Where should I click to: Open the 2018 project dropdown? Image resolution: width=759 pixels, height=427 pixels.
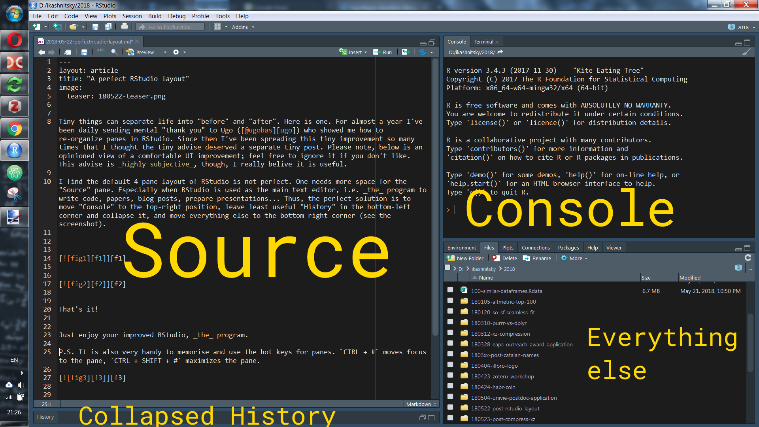pyautogui.click(x=742, y=27)
